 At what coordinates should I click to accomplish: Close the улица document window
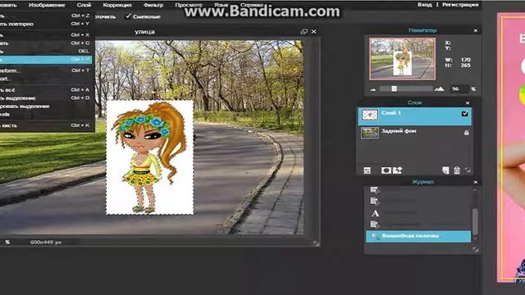point(313,31)
